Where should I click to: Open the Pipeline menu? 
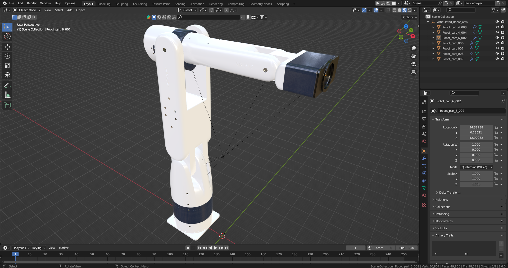70,3
